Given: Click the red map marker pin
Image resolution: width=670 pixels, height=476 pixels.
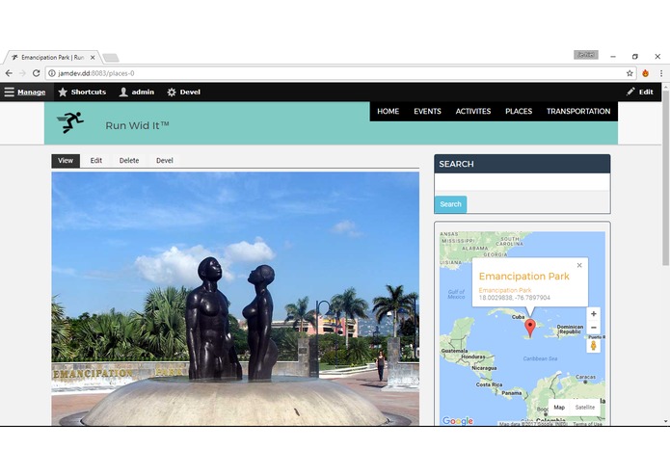Looking at the screenshot, I should [x=530, y=329].
